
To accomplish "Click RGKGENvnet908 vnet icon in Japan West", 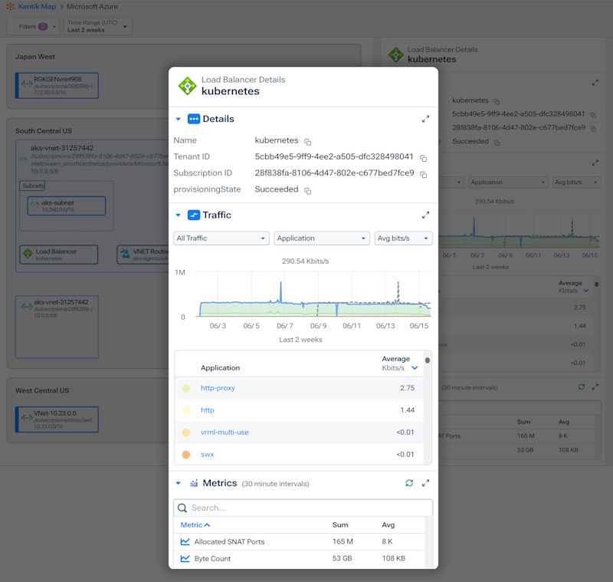I will (27, 84).
